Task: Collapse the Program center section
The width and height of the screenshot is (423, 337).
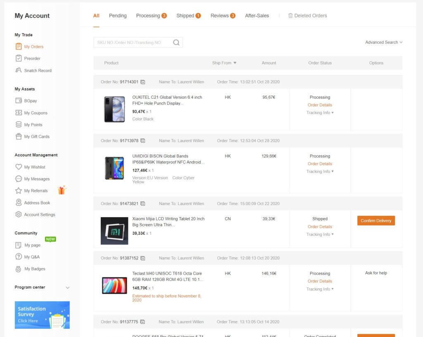Action: [x=68, y=287]
